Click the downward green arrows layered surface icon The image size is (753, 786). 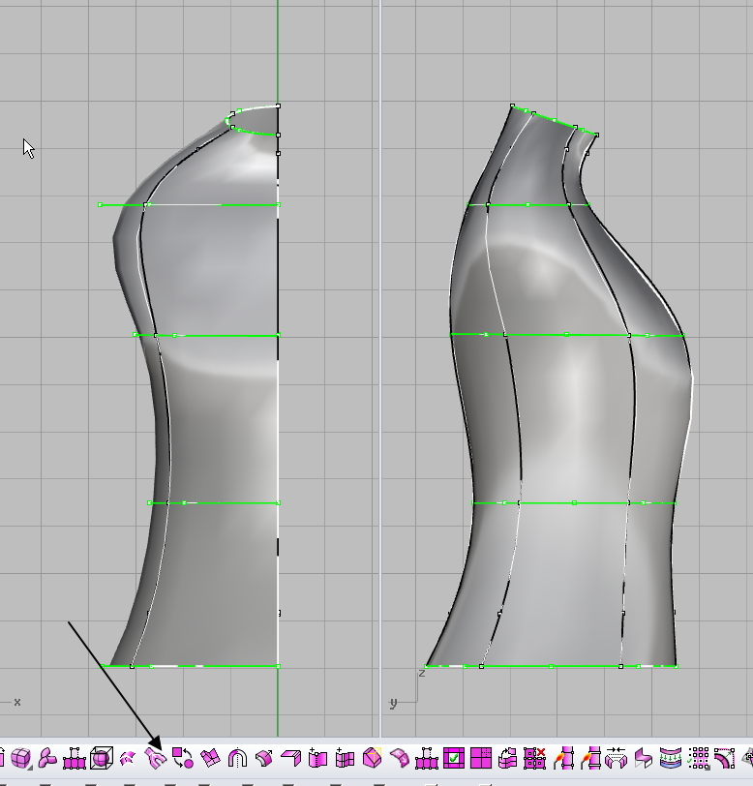671,758
